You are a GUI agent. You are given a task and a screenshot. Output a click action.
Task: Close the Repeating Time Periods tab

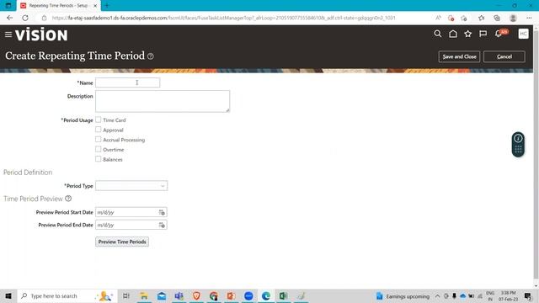click(x=95, y=6)
